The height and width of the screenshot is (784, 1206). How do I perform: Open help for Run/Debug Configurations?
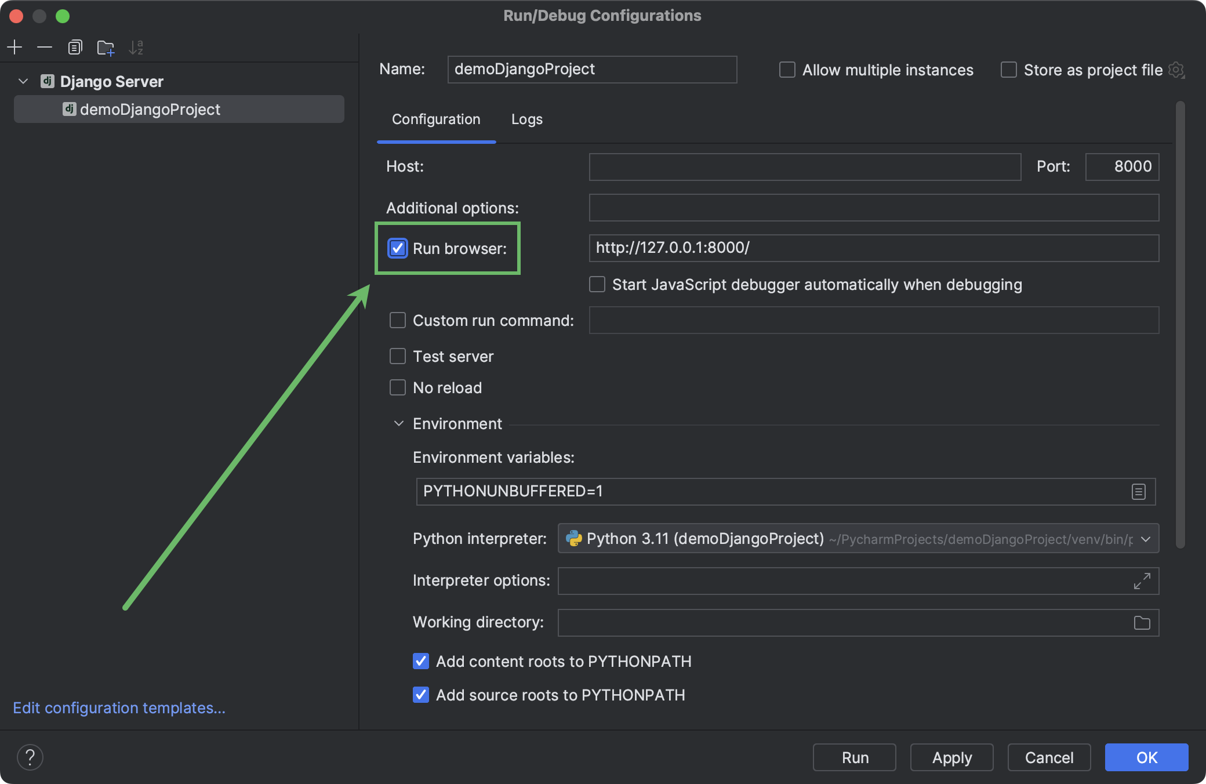click(x=31, y=757)
